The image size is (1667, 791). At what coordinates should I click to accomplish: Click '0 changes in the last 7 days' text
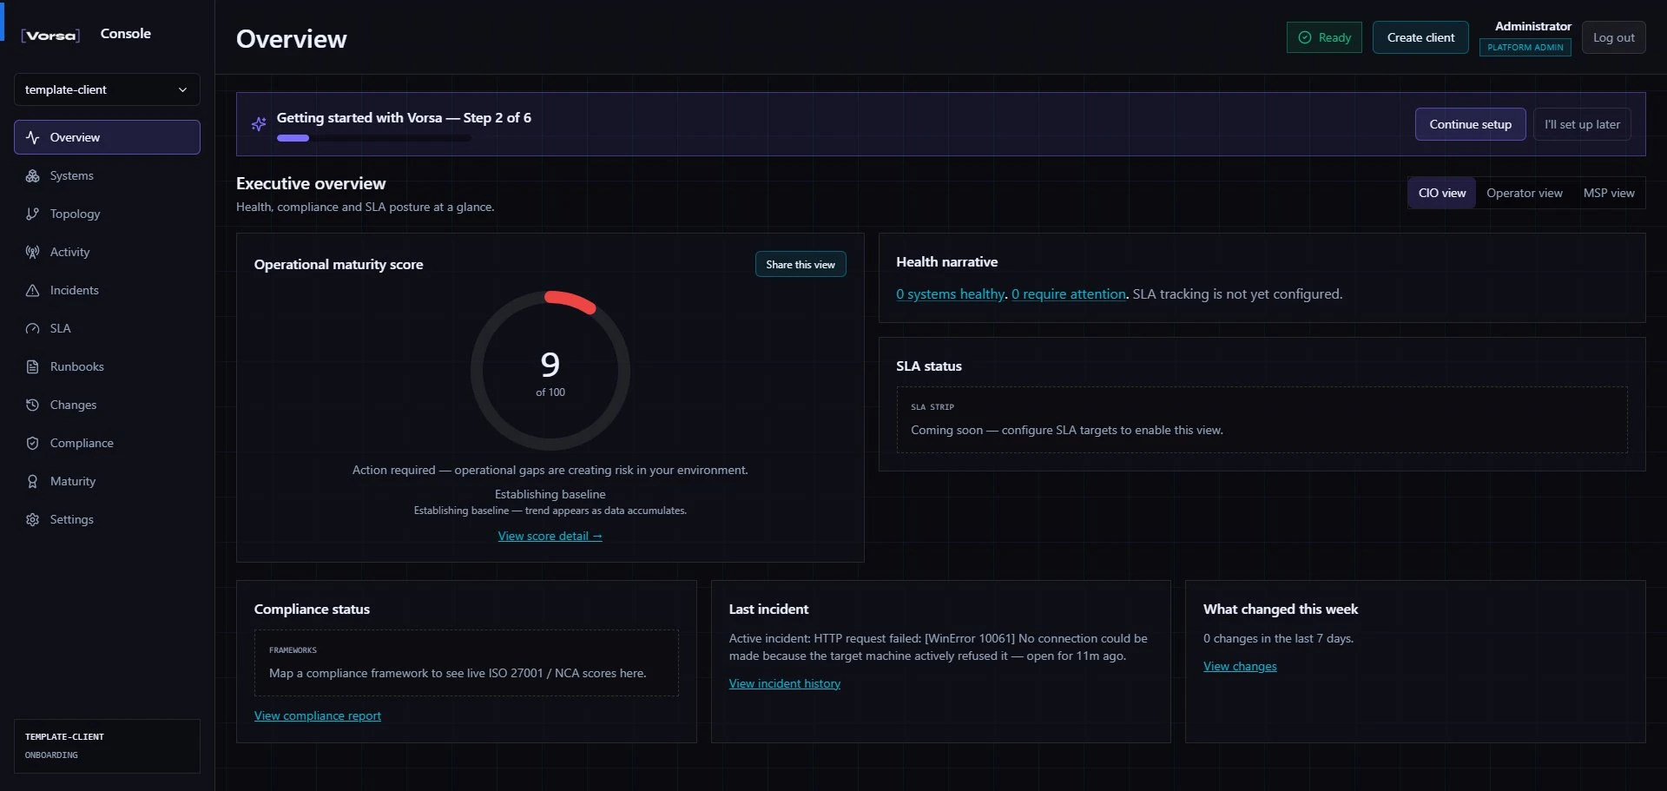pyautogui.click(x=1278, y=638)
